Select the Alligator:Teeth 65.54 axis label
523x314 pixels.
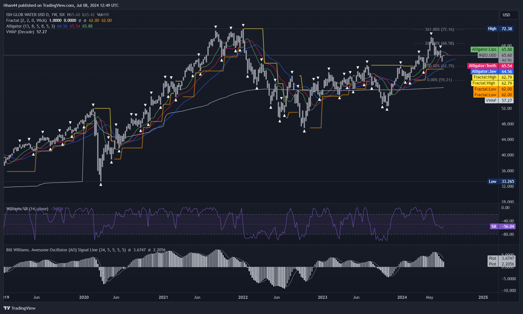(x=491, y=66)
